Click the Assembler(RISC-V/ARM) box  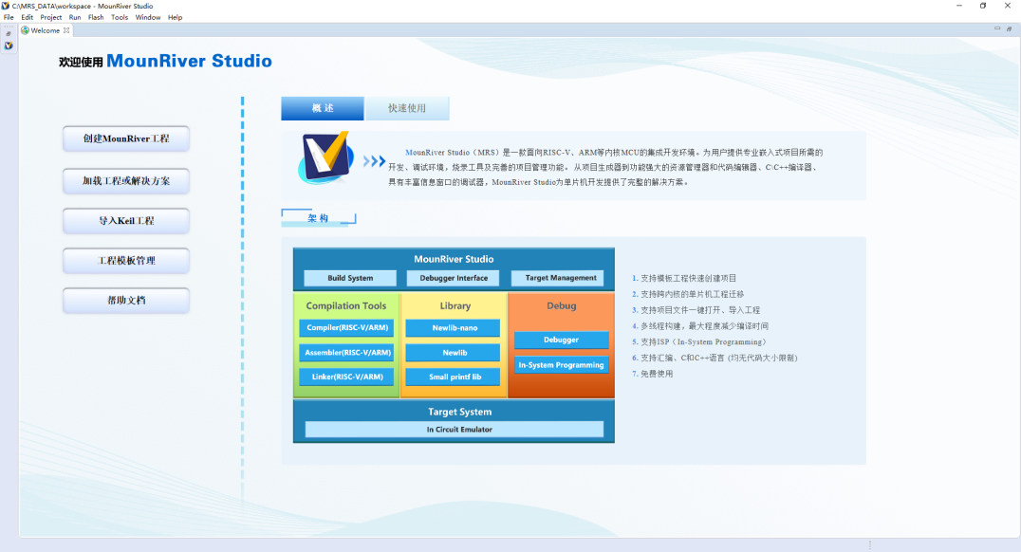click(x=347, y=352)
